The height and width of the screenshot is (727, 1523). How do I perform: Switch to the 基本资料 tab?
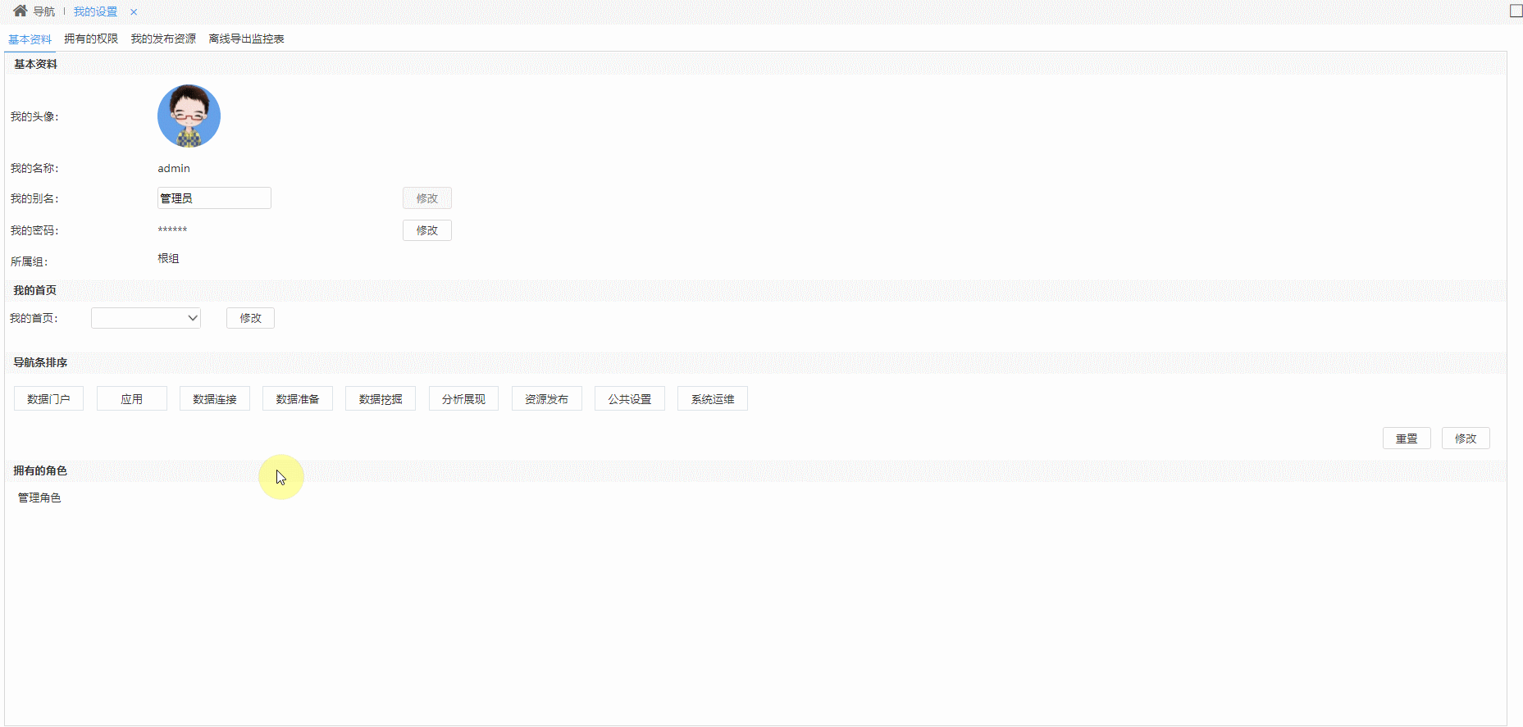pyautogui.click(x=30, y=39)
